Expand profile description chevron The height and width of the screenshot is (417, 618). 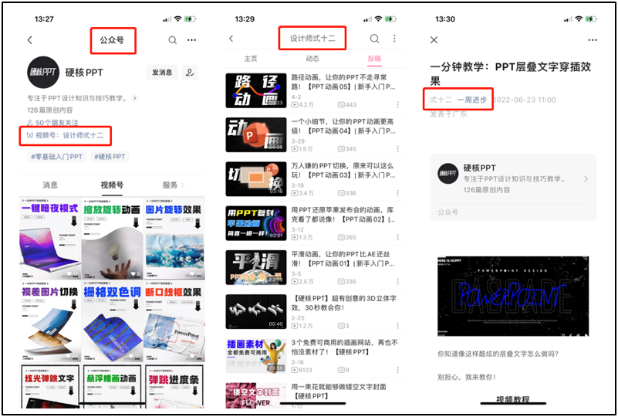pyautogui.click(x=135, y=98)
